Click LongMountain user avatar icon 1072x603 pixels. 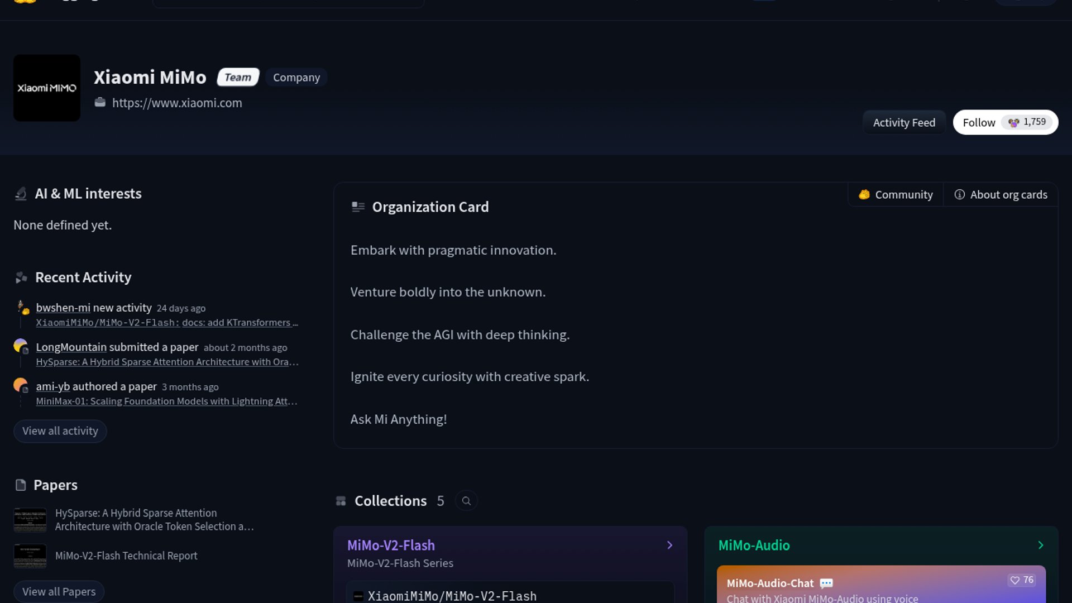click(21, 346)
